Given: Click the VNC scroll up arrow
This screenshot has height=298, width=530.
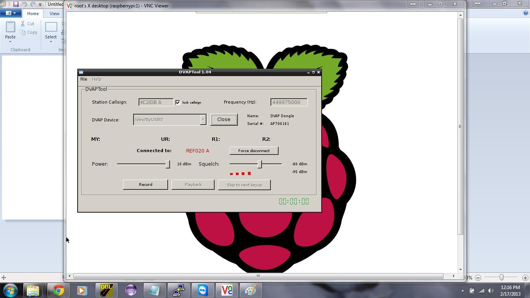Looking at the screenshot, I should [461, 15].
